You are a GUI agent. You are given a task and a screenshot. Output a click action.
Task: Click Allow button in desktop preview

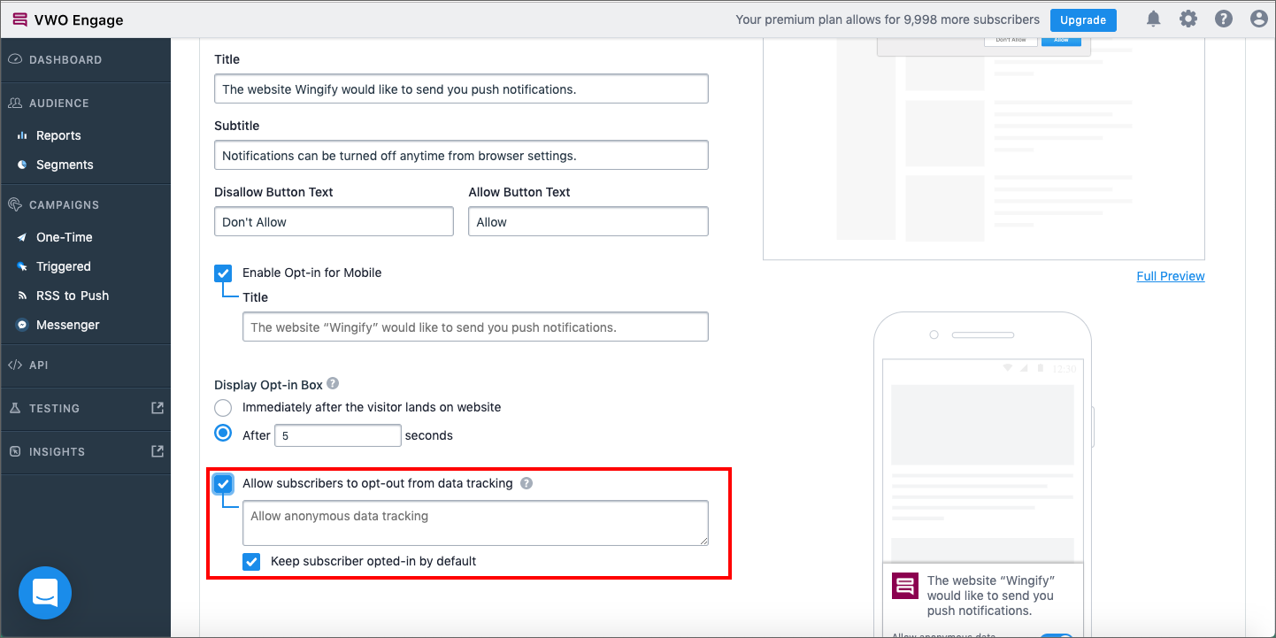coord(1061,40)
